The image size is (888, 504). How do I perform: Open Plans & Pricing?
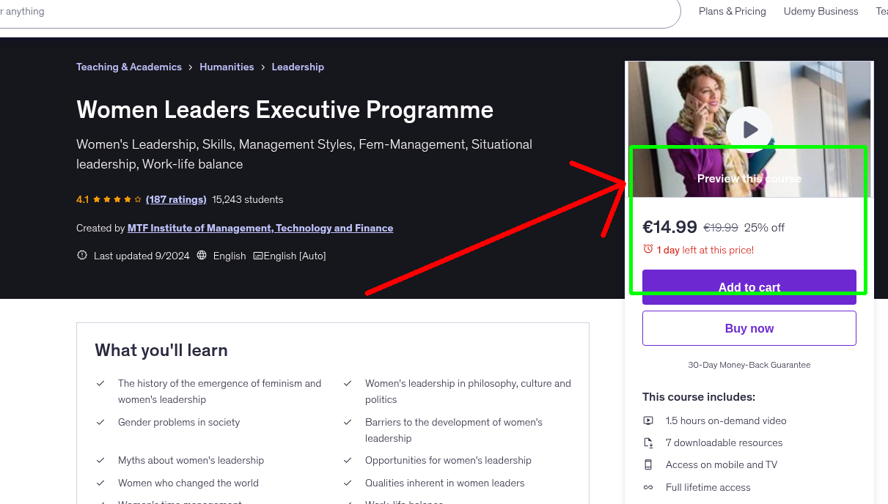(732, 11)
